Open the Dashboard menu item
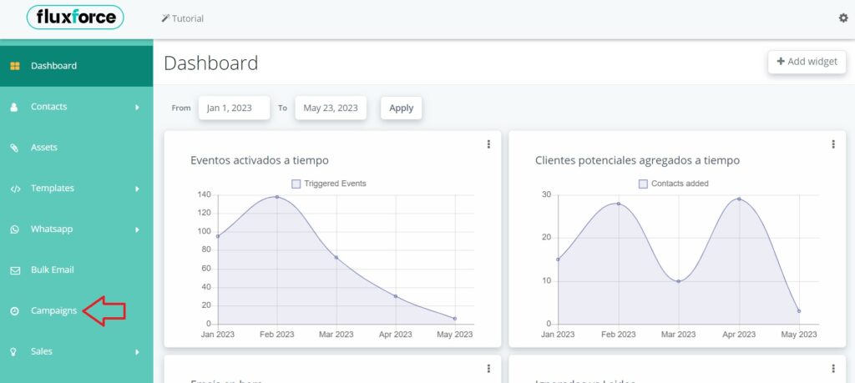The image size is (855, 383). pos(76,66)
